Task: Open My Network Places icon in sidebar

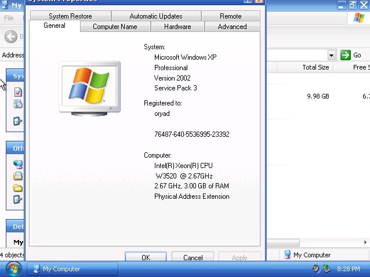Action: (18, 164)
